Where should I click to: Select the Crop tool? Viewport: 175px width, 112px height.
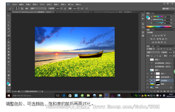point(9,29)
